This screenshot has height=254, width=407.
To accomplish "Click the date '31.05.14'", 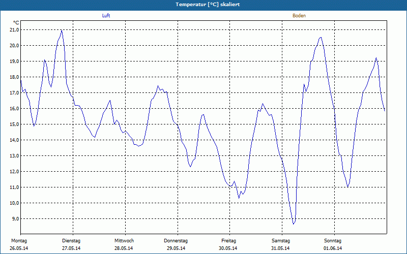I will coord(280,248).
